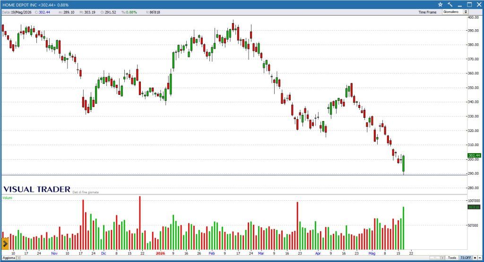Click the Nov month label on time axis
The image size is (484, 262).
click(x=54, y=254)
